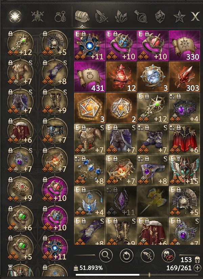The width and height of the screenshot is (203, 279).
Task: Open the gem category tab
Action: [160, 17]
